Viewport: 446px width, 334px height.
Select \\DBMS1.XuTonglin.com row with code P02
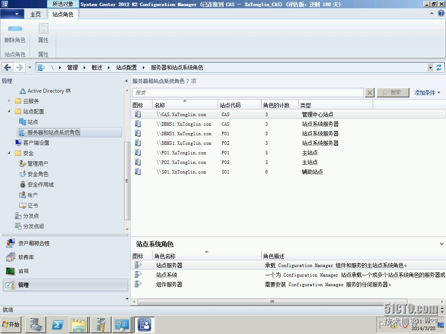[288, 143]
